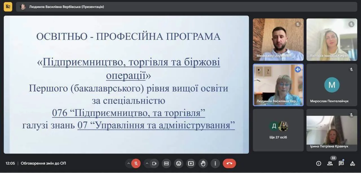Leave the call with the red hang-up button
361x173 pixels.
[229, 163]
